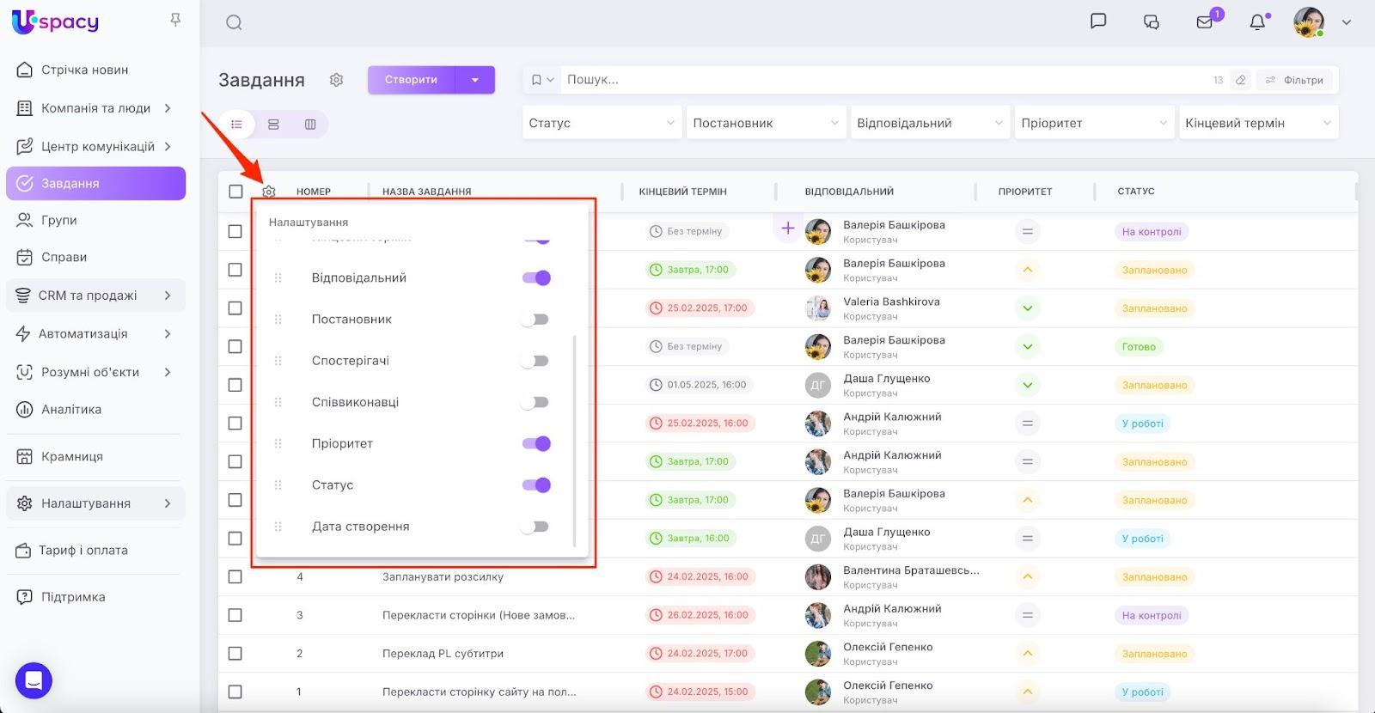
Task: Open the Статус filter dropdown
Action: 602,123
